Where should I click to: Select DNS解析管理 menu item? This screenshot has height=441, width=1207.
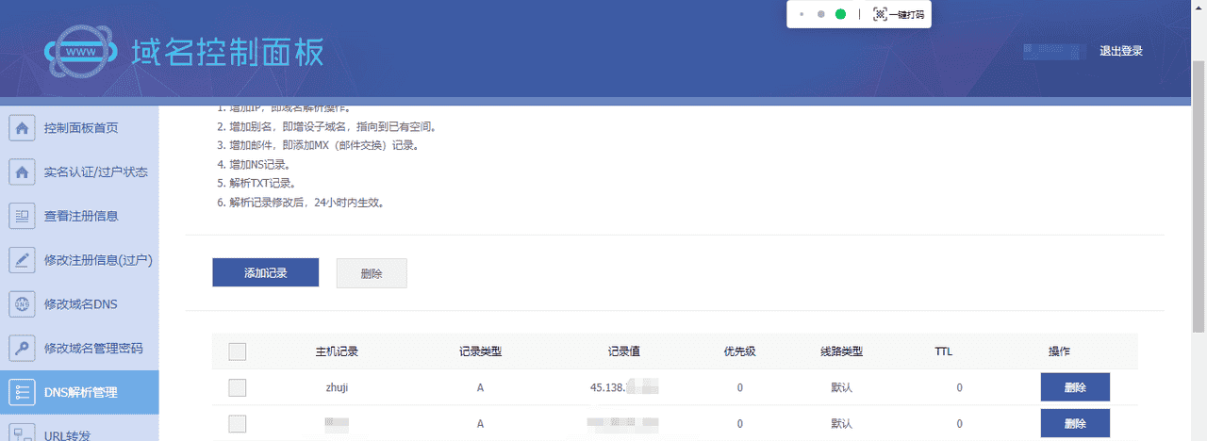pyautogui.click(x=79, y=392)
